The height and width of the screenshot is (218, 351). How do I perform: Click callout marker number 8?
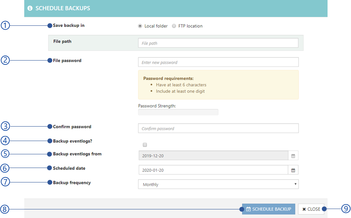(x=5, y=209)
